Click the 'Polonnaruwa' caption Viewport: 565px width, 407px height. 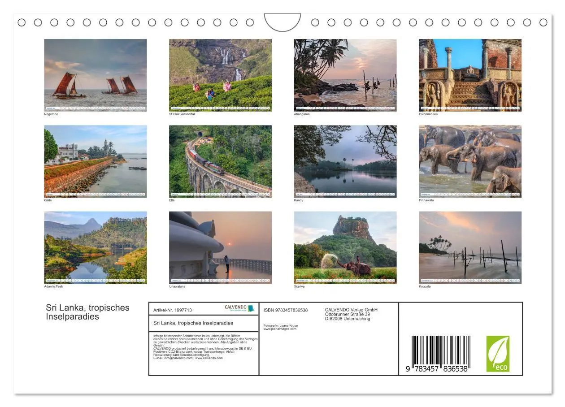coord(428,114)
